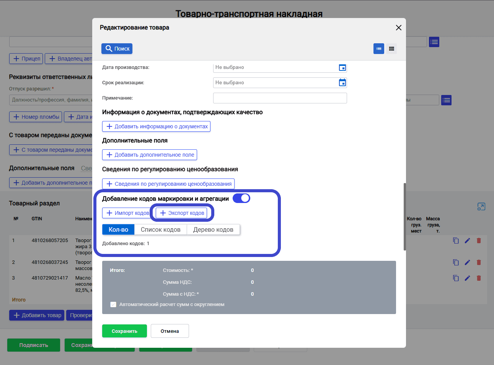Image resolution: width=494 pixels, height=365 pixels.
Task: Click the dialog vertical scrollbar
Action: coord(405,217)
